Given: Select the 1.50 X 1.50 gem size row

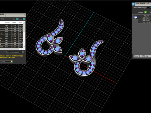Looking at the screenshot, I should (x=144, y=22).
